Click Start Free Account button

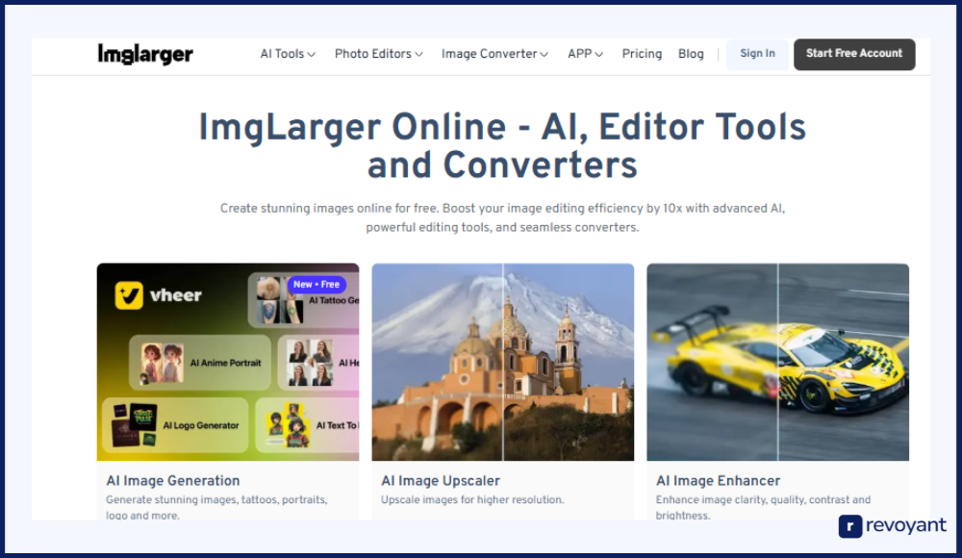(854, 54)
